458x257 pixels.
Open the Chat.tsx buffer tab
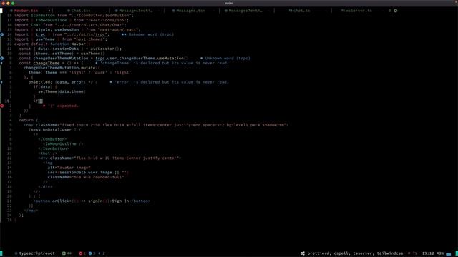(x=81, y=11)
